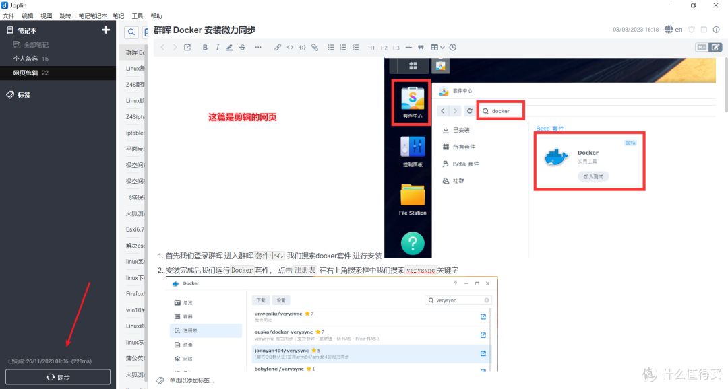Click the docker search box in embedded image

coord(500,111)
